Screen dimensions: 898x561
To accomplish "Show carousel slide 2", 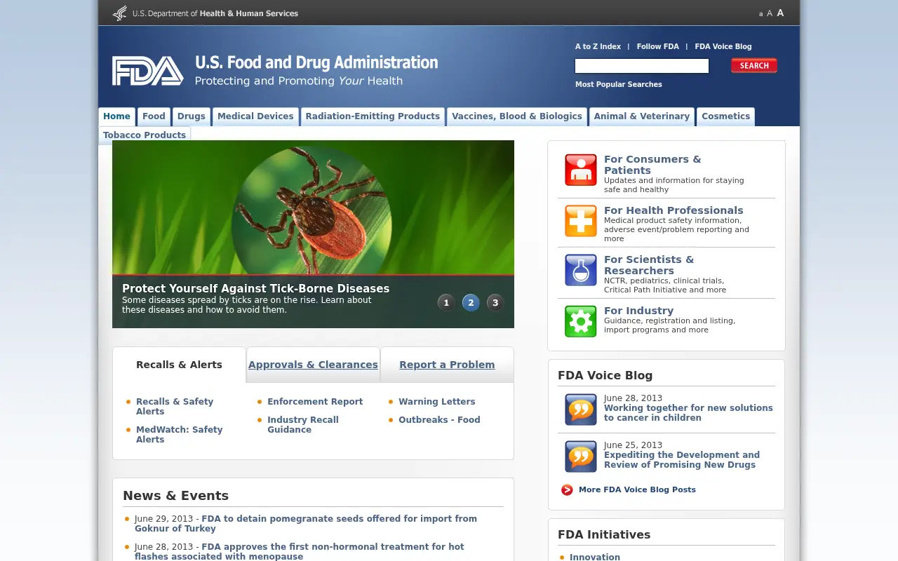I will coord(471,303).
